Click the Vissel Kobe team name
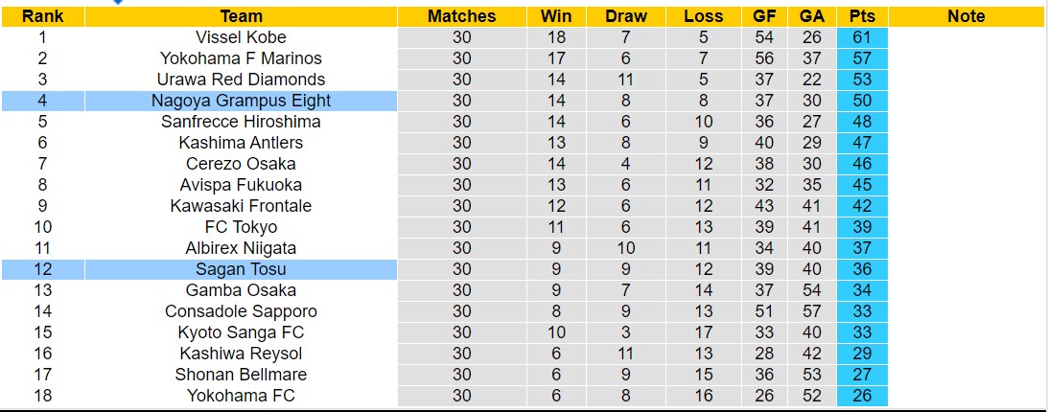Viewport: 1048px width, 412px height. (x=241, y=37)
